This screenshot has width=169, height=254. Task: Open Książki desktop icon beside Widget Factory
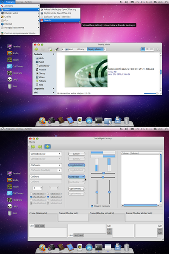[x=10, y=187]
